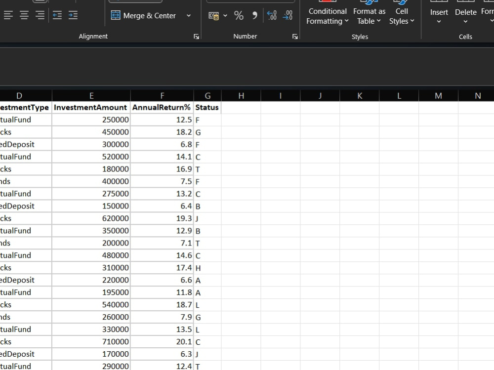Image resolution: width=494 pixels, height=370 pixels.
Task: Select the cell containing 18.2
Action: pos(162,132)
